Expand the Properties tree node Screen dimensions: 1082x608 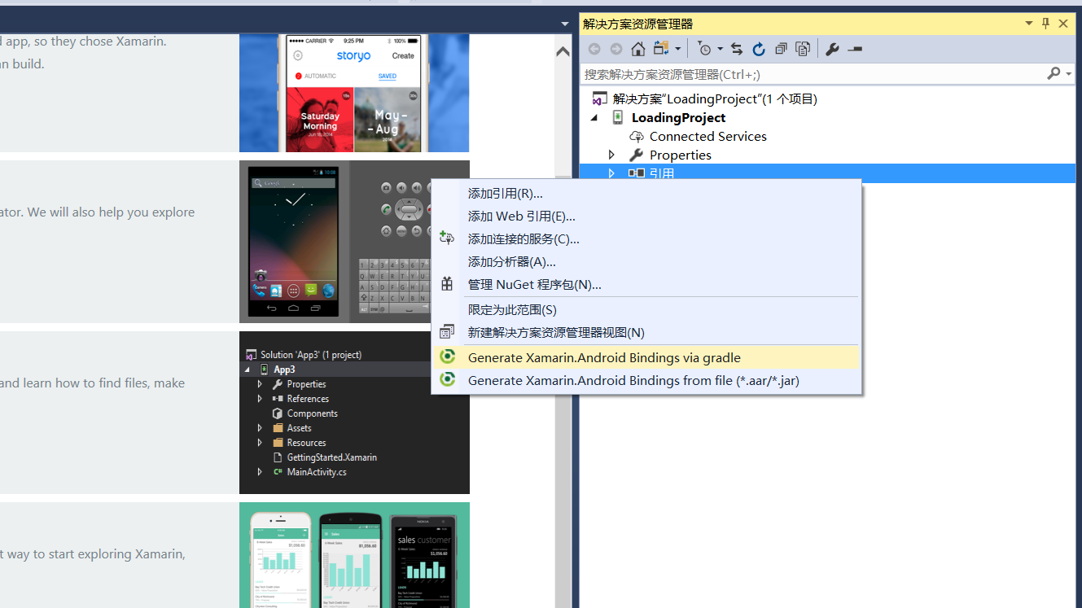pos(612,155)
